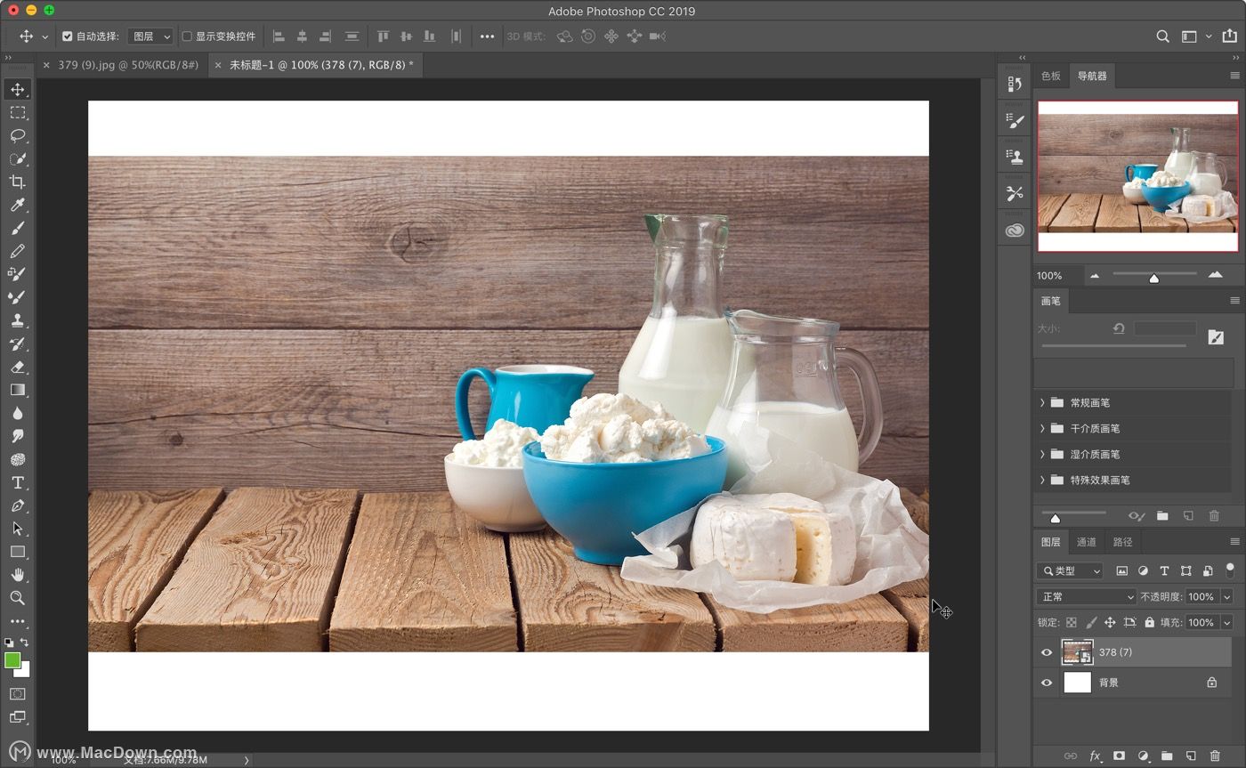The image size is (1246, 768).
Task: Click the green foreground color swatch
Action: 12,660
